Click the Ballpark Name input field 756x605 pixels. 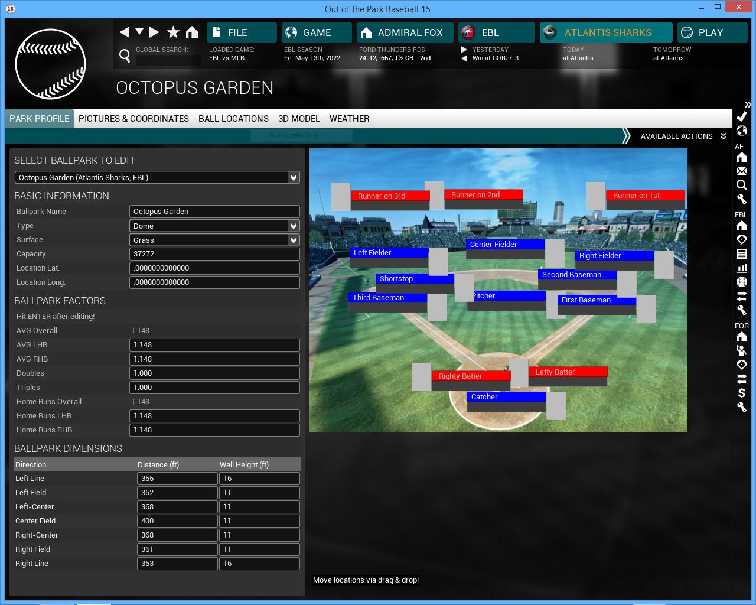[x=214, y=212]
